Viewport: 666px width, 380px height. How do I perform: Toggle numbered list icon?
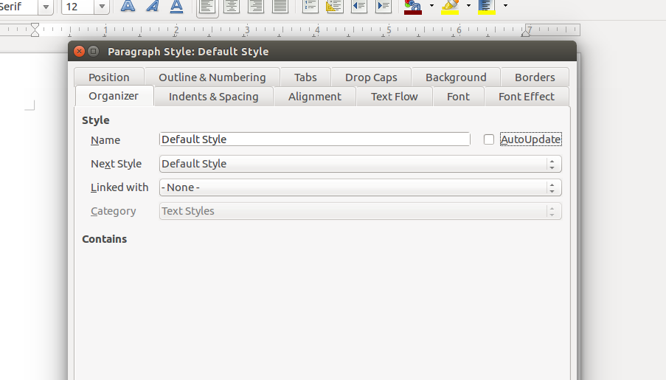311,7
